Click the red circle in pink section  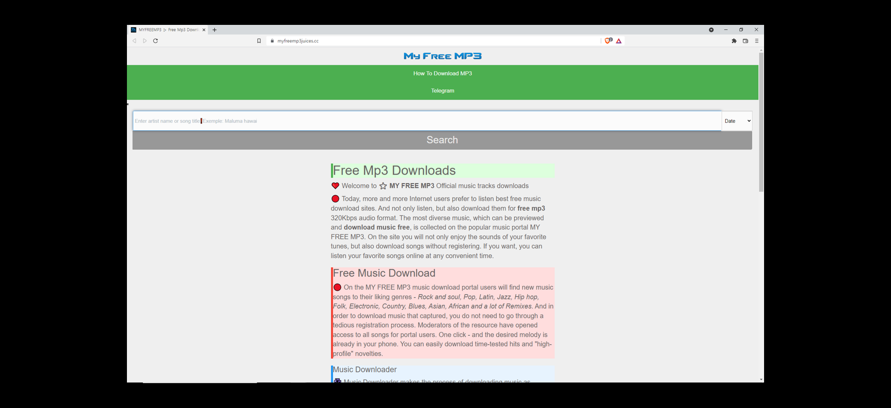pyautogui.click(x=337, y=287)
